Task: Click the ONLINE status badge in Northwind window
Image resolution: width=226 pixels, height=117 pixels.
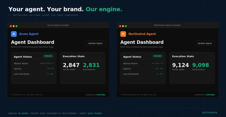Action: click(x=158, y=56)
